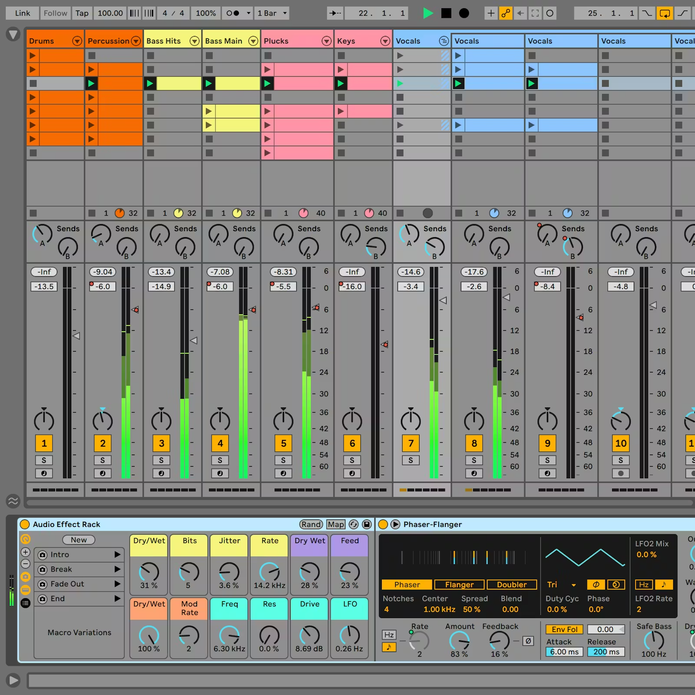Viewport: 695px width, 695px height.
Task: Select the Doubler mode tab
Action: click(x=511, y=585)
